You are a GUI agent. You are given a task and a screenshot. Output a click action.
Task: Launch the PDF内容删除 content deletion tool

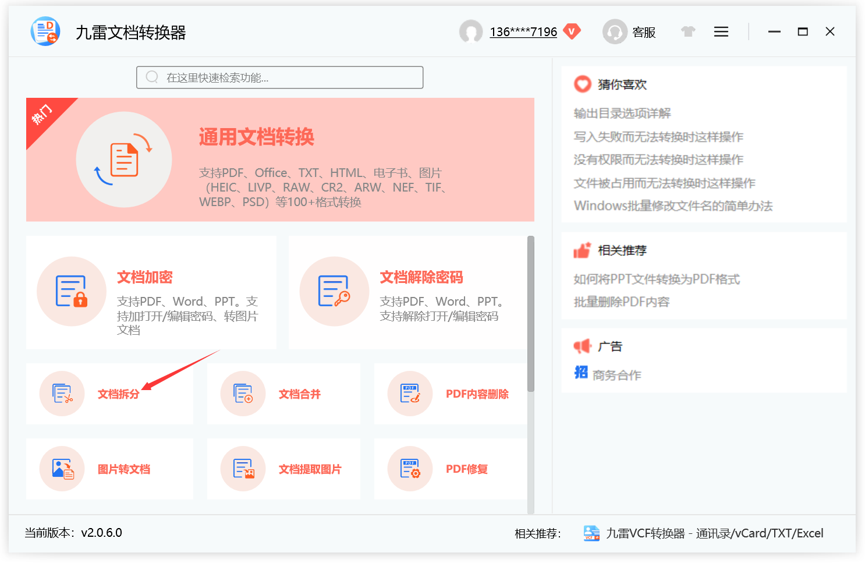[410, 394]
